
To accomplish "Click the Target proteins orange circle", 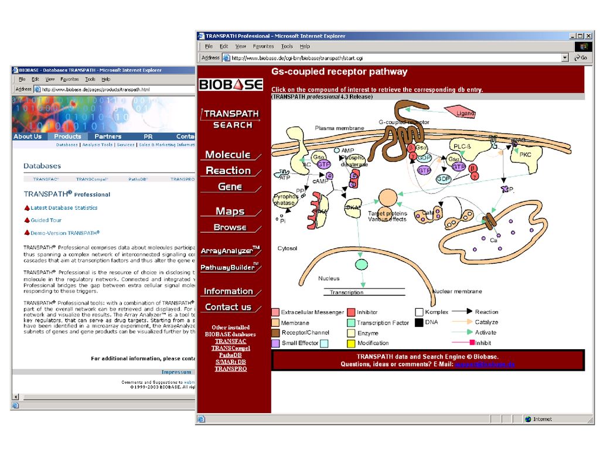I will coord(388,198).
